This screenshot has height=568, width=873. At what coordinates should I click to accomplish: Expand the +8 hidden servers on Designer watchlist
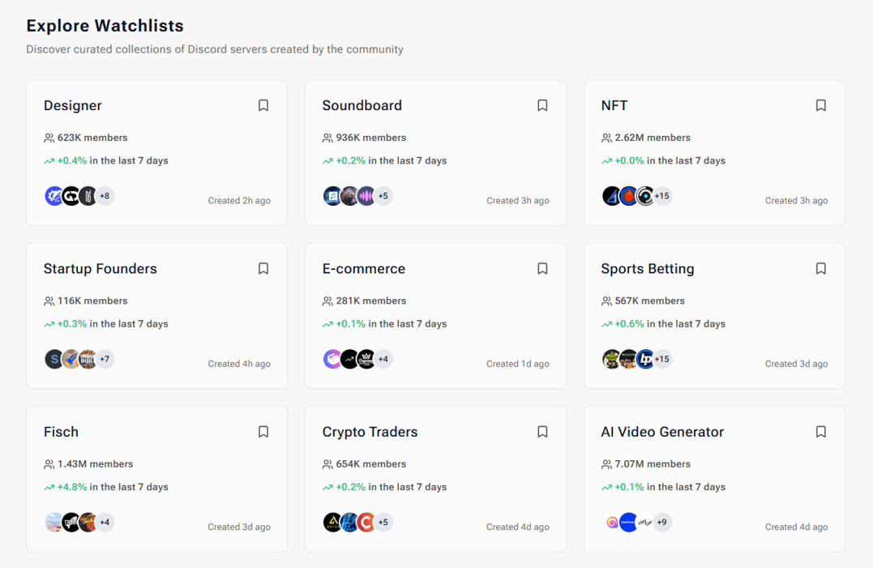pos(105,195)
